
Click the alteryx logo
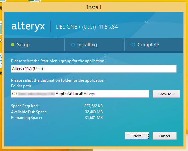(28, 26)
